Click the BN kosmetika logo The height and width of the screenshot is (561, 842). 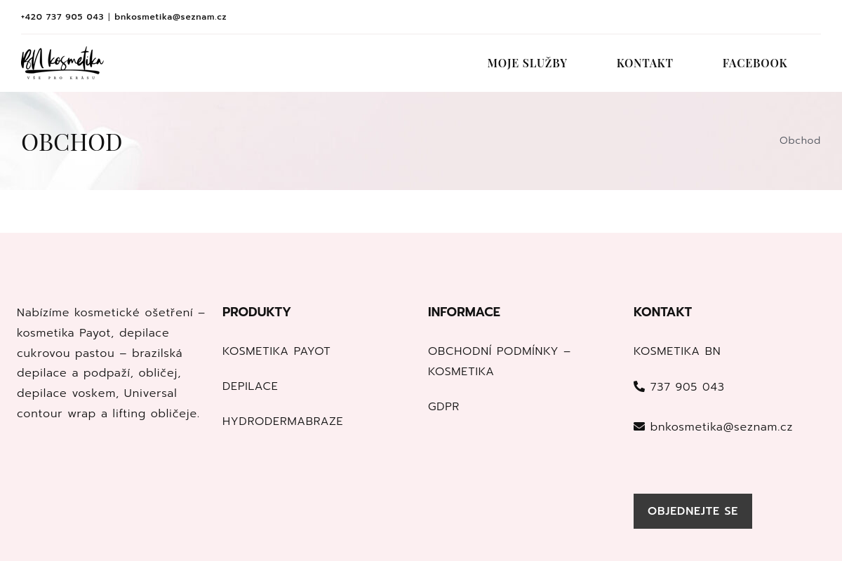click(x=62, y=63)
